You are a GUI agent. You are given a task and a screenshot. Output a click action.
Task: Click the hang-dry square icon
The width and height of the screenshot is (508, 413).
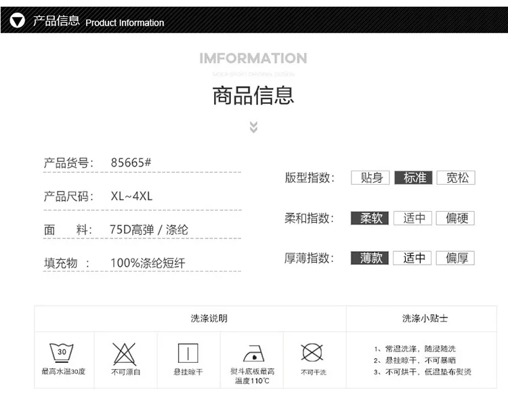pyautogui.click(x=188, y=353)
